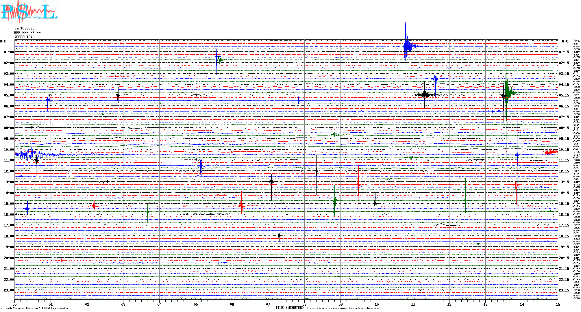Click the PSL seismology lab logo

[28, 12]
